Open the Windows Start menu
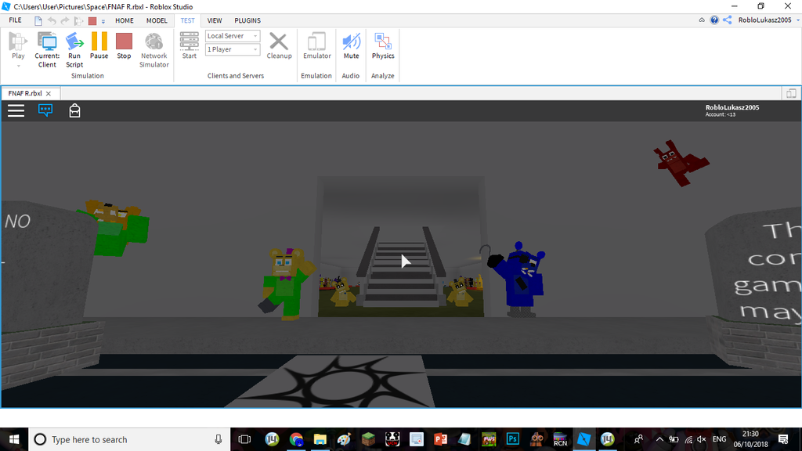Viewport: 802px width, 451px height. [x=14, y=439]
